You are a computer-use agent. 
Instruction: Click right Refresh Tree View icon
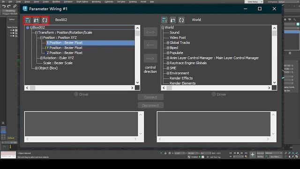181,20
